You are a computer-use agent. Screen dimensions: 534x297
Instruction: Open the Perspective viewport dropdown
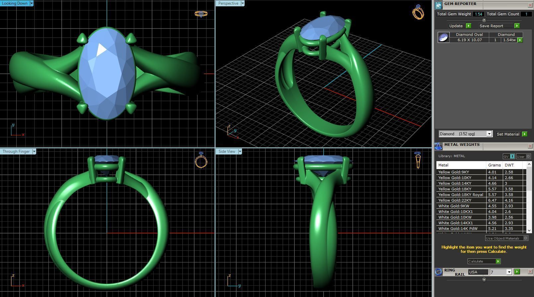click(x=243, y=3)
